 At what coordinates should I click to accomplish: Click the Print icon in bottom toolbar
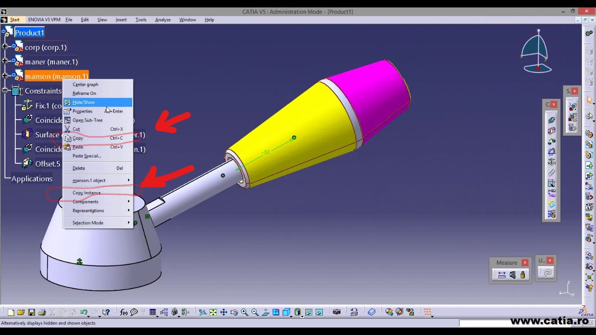[x=42, y=312]
